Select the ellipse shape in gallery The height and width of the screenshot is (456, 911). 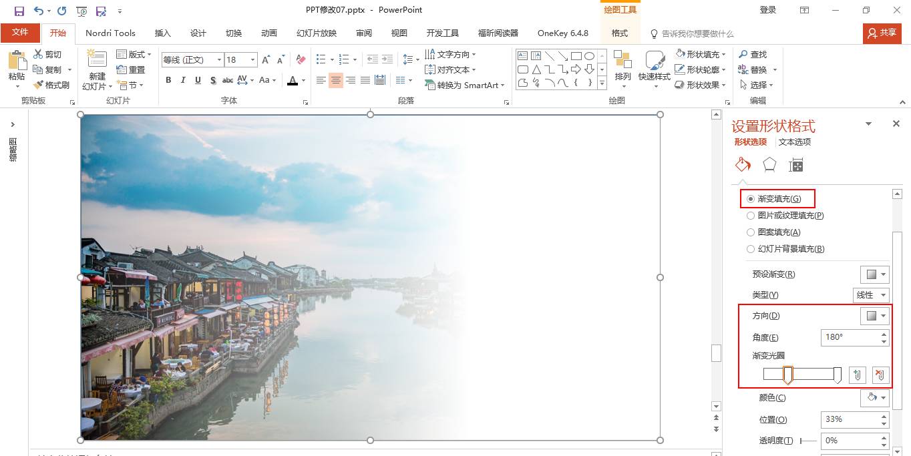[589, 56]
